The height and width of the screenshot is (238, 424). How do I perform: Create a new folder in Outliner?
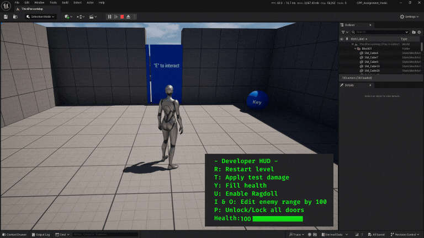click(414, 32)
